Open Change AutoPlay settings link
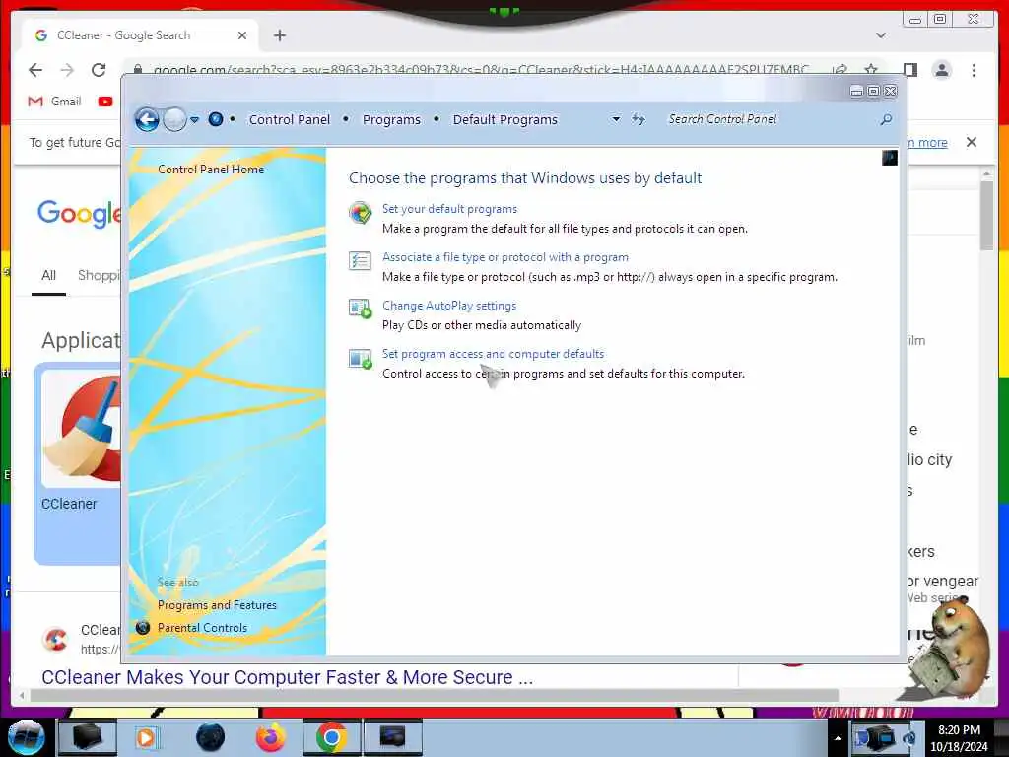The image size is (1009, 757). click(x=449, y=306)
